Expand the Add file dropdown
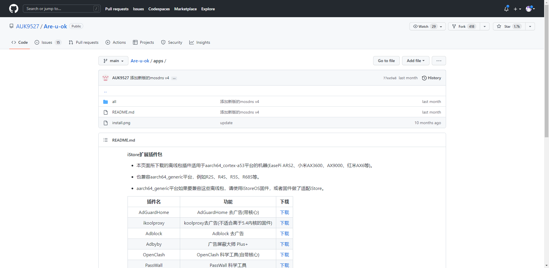 click(x=415, y=61)
